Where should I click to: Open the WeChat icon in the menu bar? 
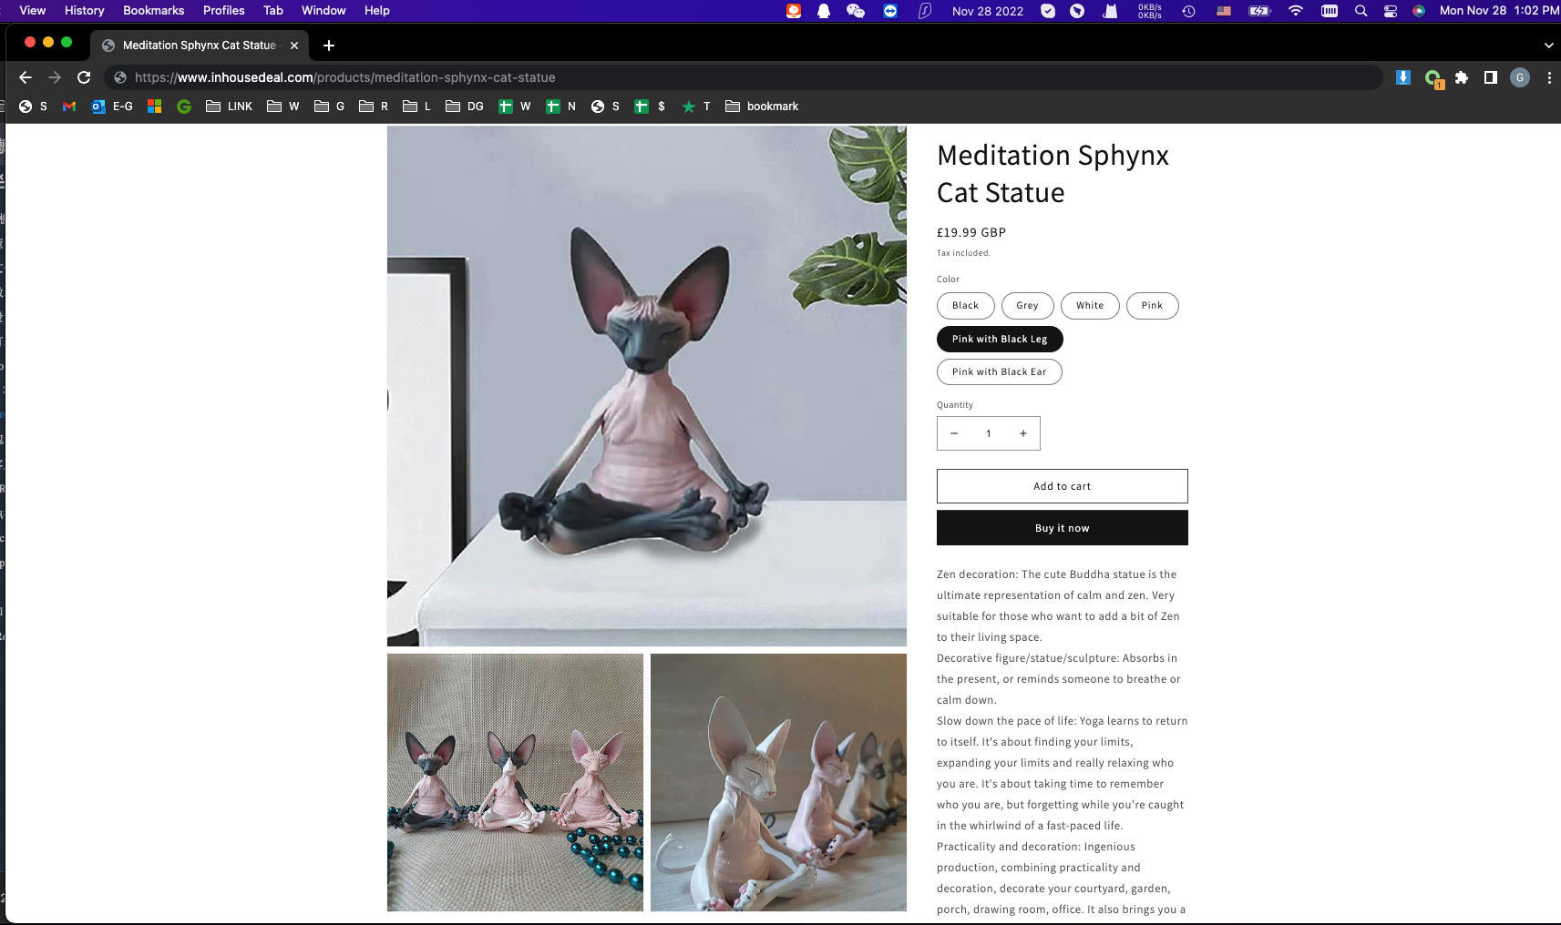855,11
